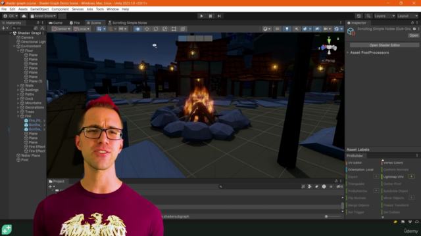Click the Open button in Inspector header
The height and width of the screenshot is (236, 421).
[414, 35]
